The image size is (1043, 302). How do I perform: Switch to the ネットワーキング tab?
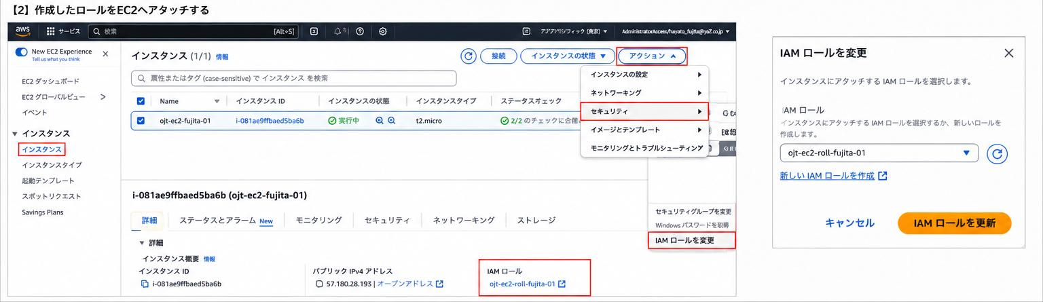pos(464,220)
